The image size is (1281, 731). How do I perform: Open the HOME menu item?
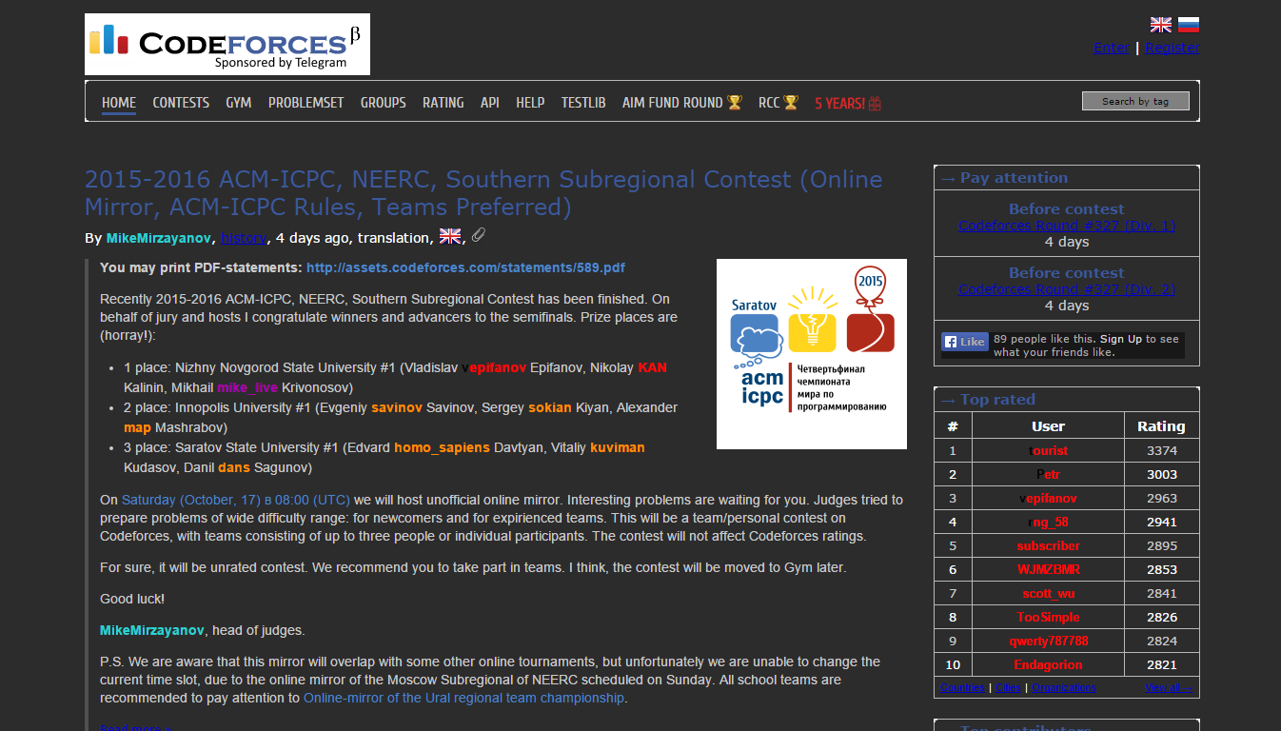tap(119, 103)
